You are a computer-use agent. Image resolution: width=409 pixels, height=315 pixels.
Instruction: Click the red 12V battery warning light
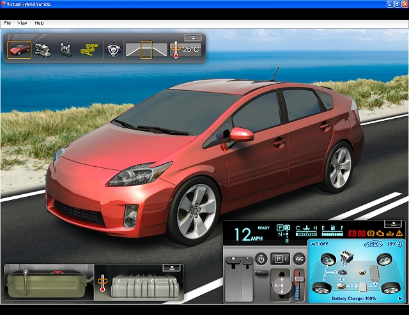coord(352,233)
